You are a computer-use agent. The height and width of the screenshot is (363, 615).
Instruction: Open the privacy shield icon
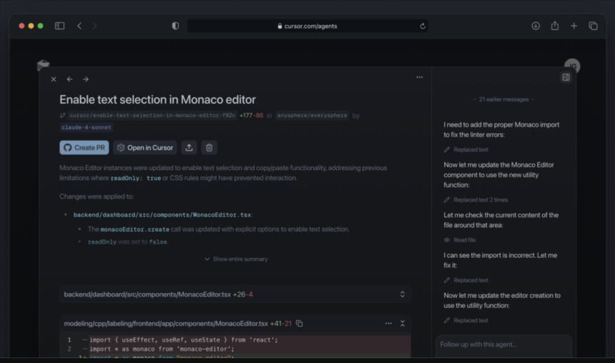tap(175, 26)
